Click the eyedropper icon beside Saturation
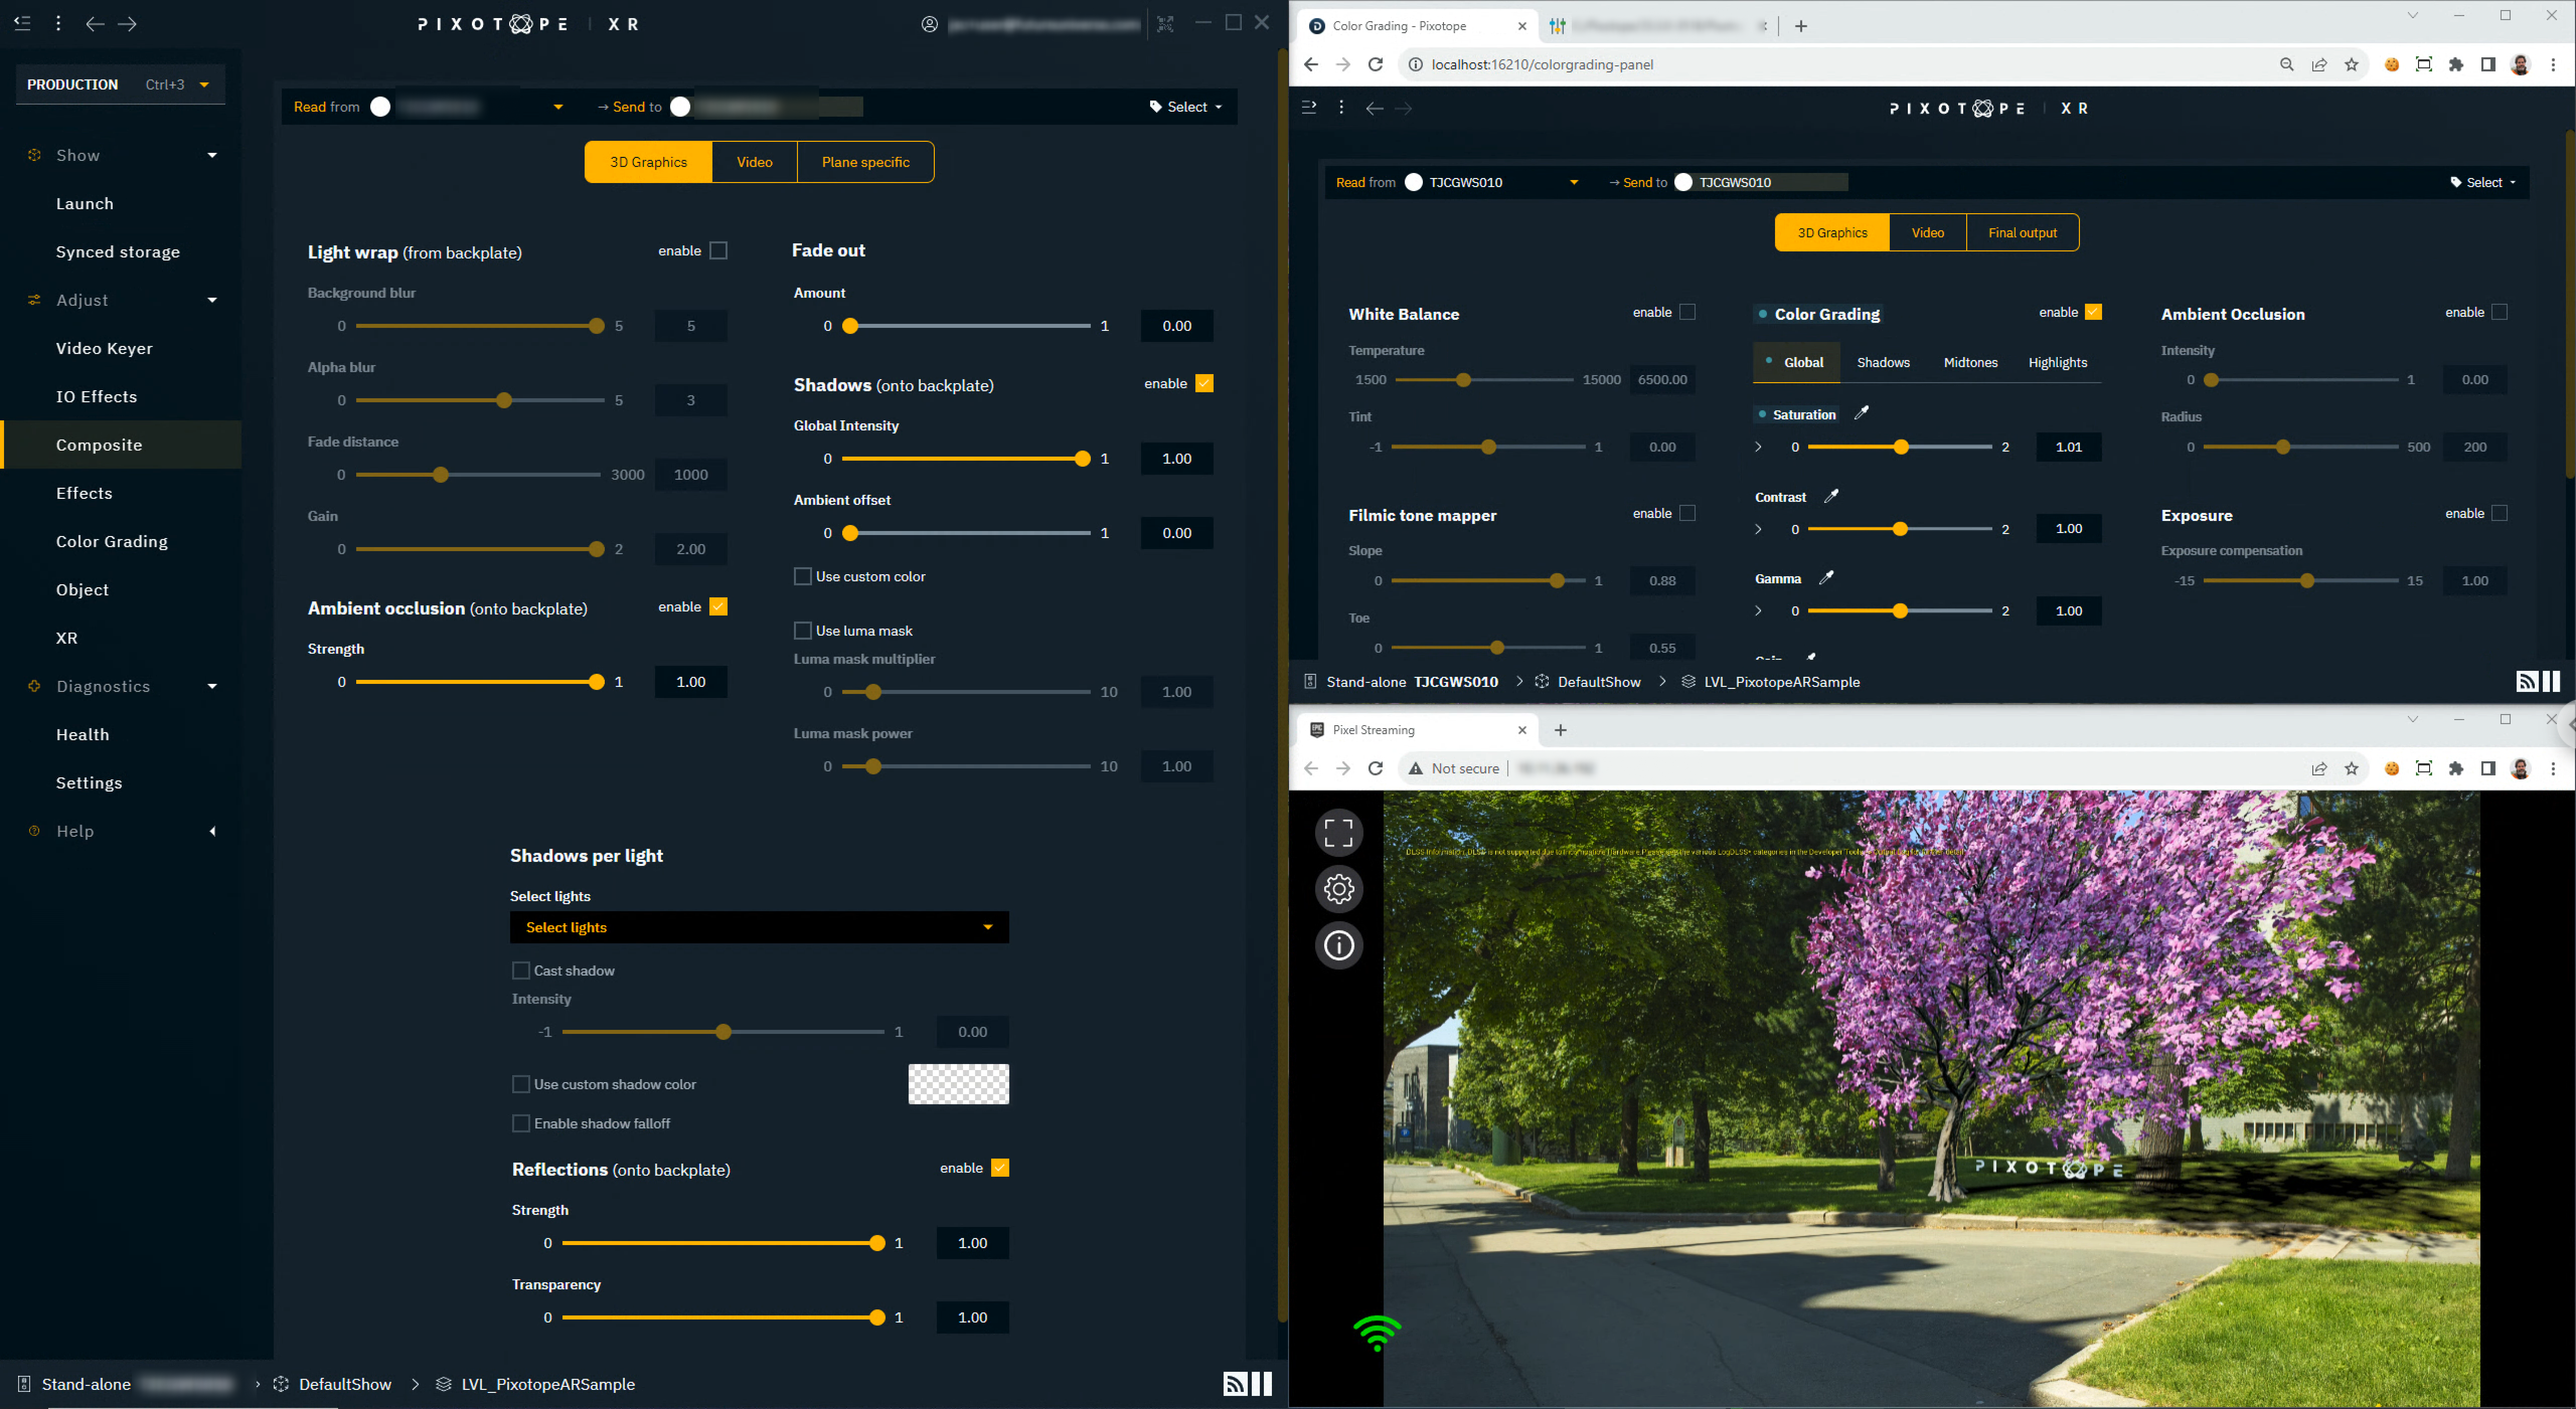2576x1409 pixels. pyautogui.click(x=1861, y=414)
